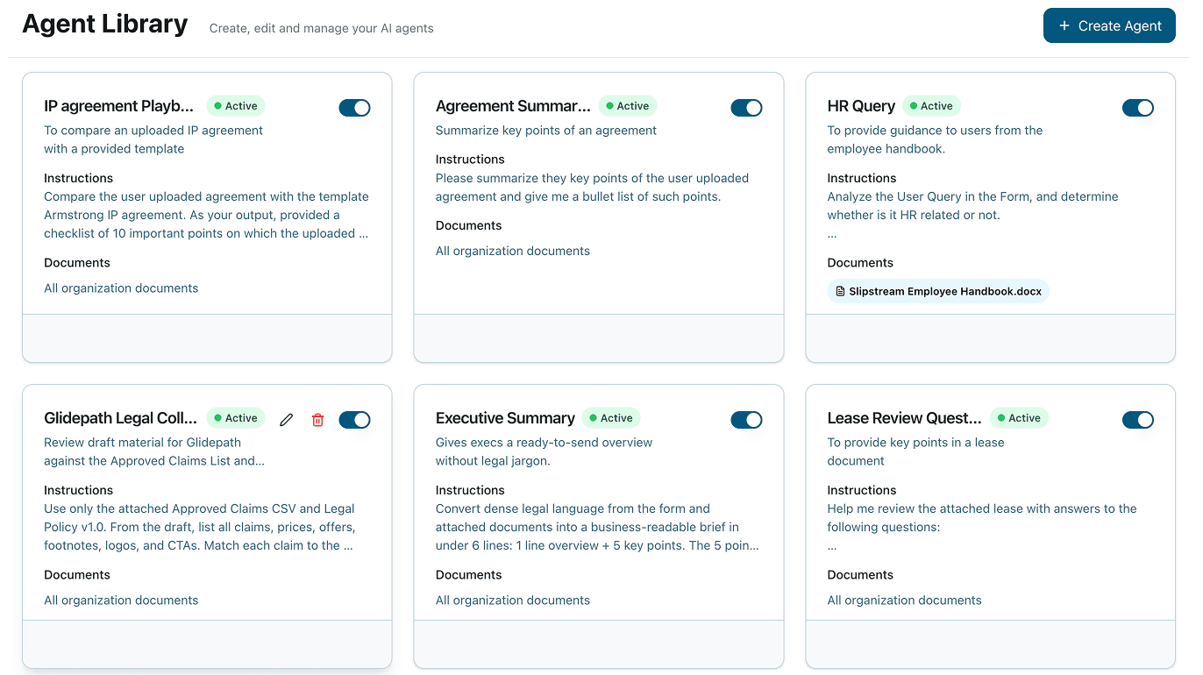Click All organization documents on Lease Review card
Screen dimensions: 1203x675
(904, 600)
